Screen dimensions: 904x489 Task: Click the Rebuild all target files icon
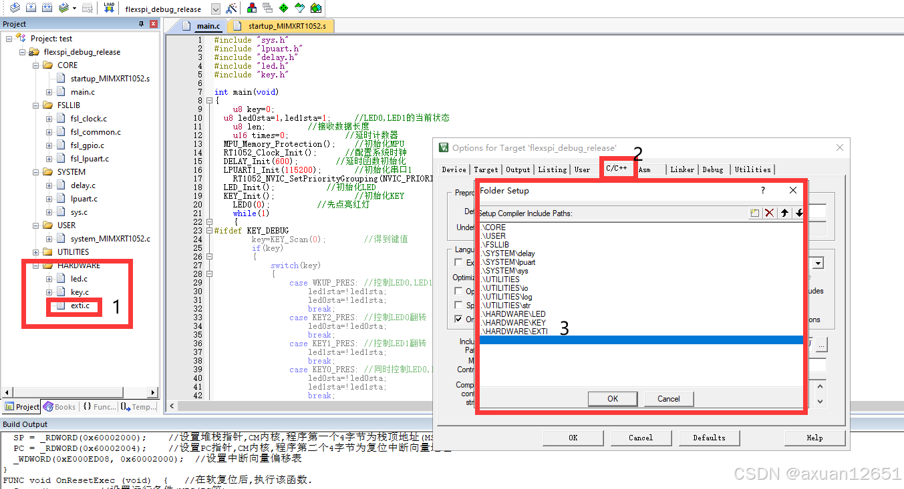coord(47,8)
